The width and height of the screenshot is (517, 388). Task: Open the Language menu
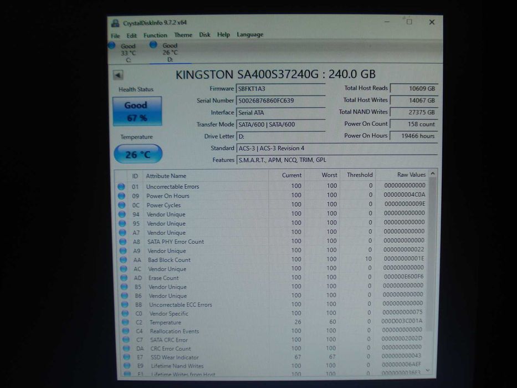point(250,34)
